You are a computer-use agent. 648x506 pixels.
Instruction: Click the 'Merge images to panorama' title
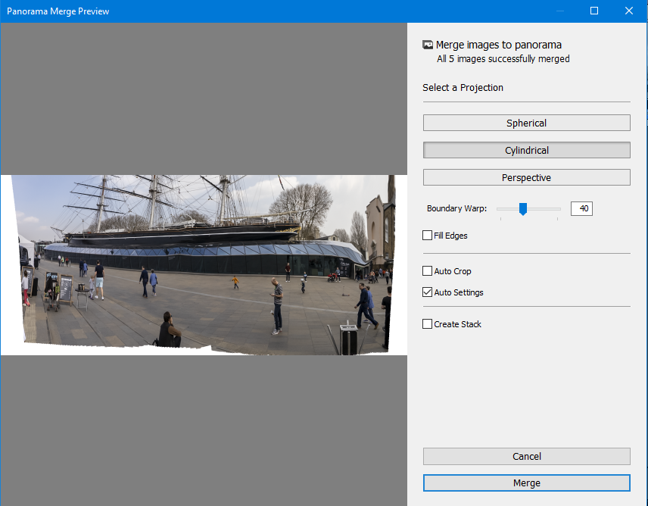point(498,45)
